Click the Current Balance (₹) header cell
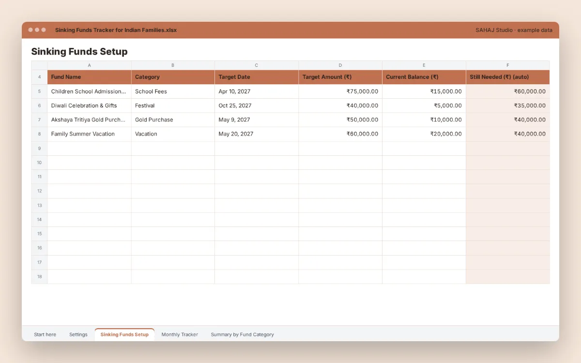This screenshot has width=581, height=363. pos(424,77)
